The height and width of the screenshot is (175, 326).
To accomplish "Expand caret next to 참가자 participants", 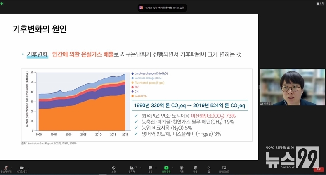I will click(x=141, y=168).
